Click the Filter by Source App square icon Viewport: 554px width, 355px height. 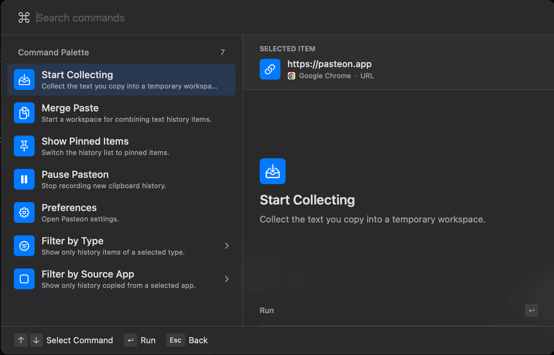[24, 279]
